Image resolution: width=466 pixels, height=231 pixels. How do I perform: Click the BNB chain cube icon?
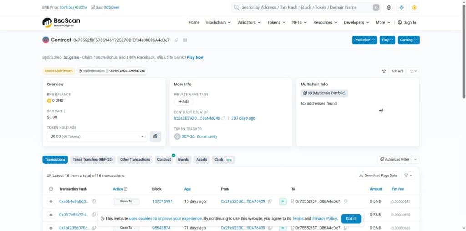tap(414, 7)
